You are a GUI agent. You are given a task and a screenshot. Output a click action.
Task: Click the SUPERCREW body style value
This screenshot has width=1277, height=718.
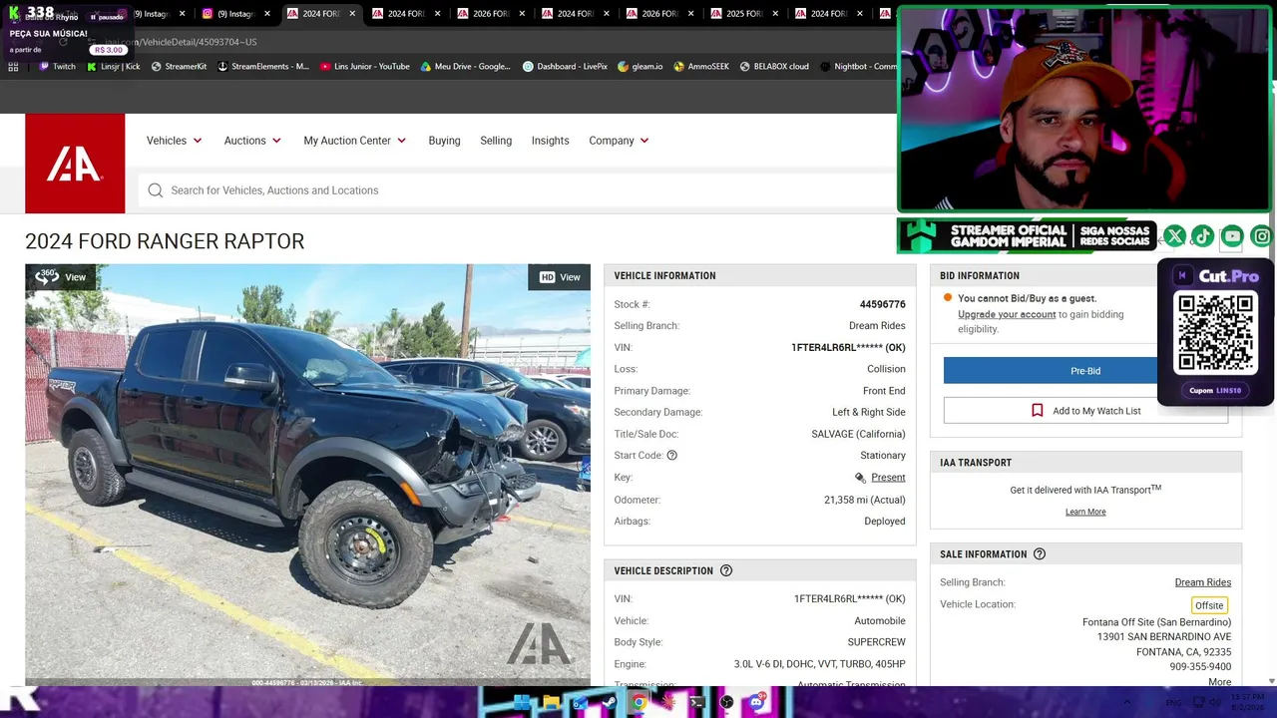(x=877, y=642)
